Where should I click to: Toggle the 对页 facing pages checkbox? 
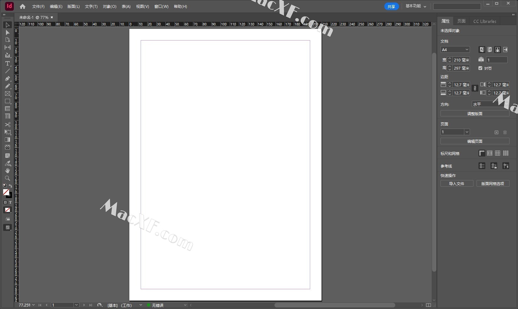click(x=480, y=68)
